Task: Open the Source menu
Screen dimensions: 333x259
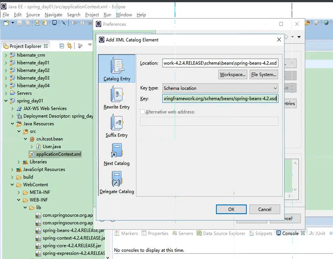Action: pyautogui.click(x=33, y=15)
